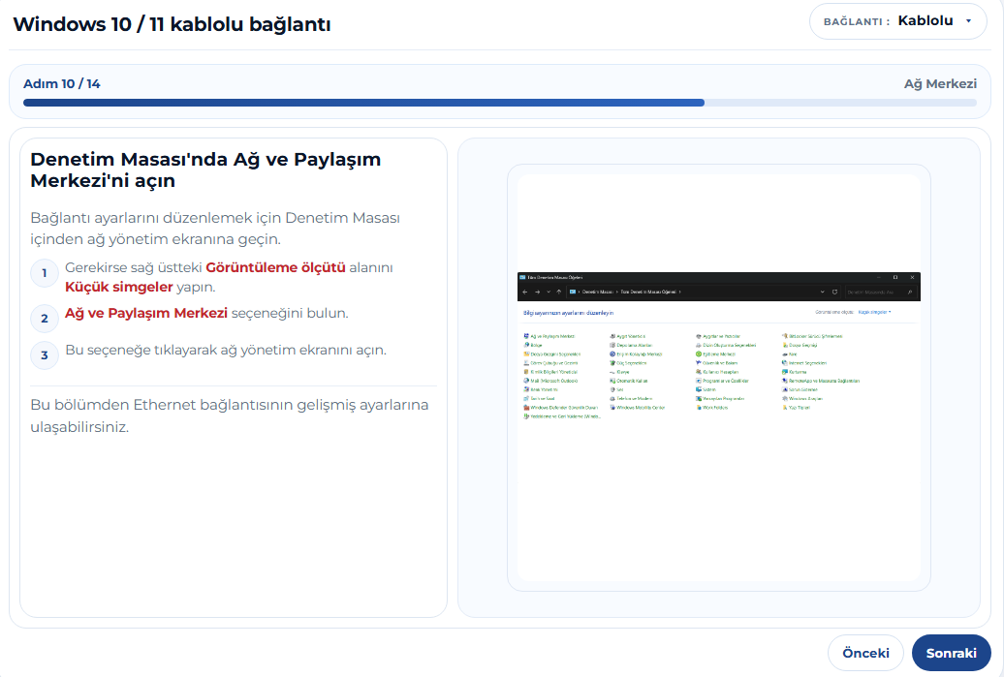Click the heading 'Denetim Masası'nda Ağ ve Paylaşım Merkezi'ni açın'
Viewport: 1004px width, 677px height.
(205, 169)
